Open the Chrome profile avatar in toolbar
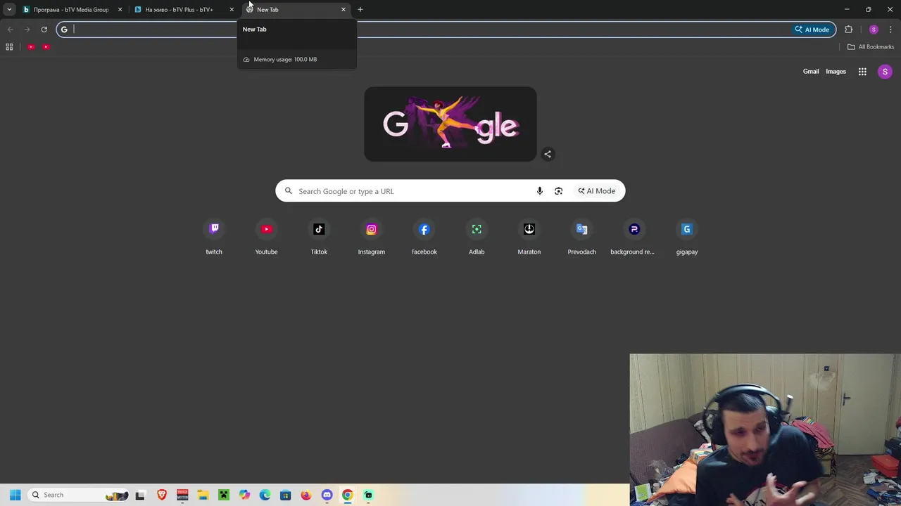Viewport: 901px width, 506px height. click(x=874, y=30)
